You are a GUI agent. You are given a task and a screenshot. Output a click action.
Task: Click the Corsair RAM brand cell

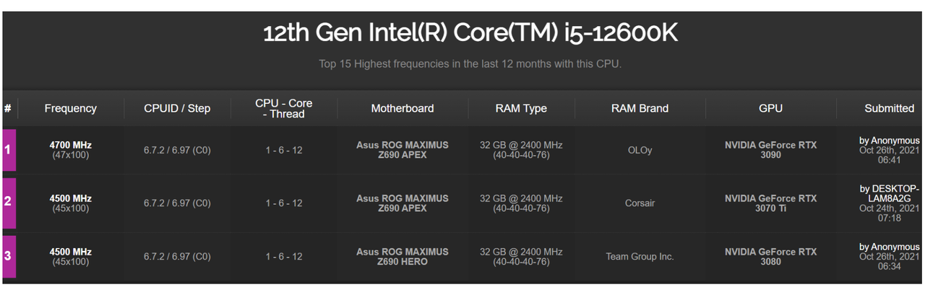(640, 203)
